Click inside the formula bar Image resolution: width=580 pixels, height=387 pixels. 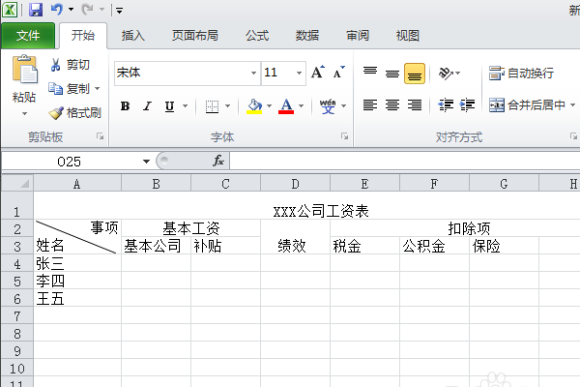[405, 162]
